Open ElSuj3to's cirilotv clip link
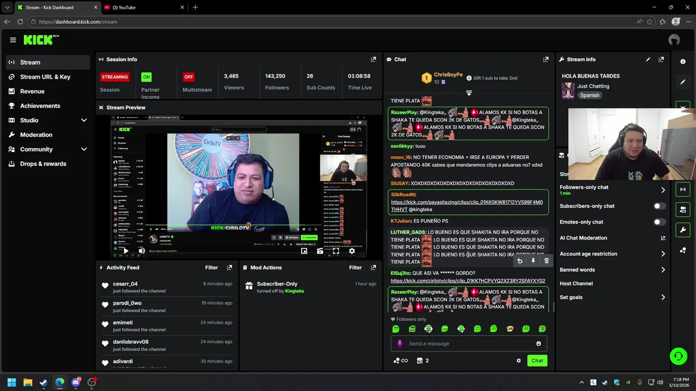Image resolution: width=696 pixels, height=391 pixels. (468, 281)
